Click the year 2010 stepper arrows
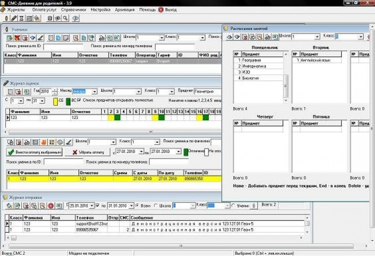 point(55,91)
